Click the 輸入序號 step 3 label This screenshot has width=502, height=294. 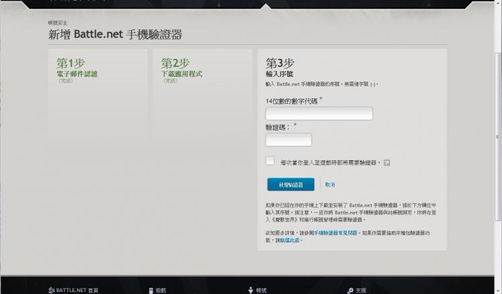pyautogui.click(x=280, y=73)
